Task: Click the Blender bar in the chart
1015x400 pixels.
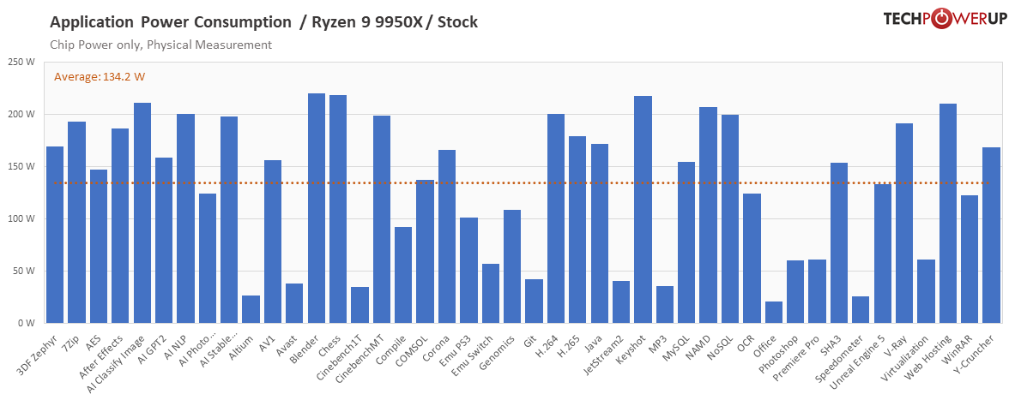Action: (x=316, y=208)
